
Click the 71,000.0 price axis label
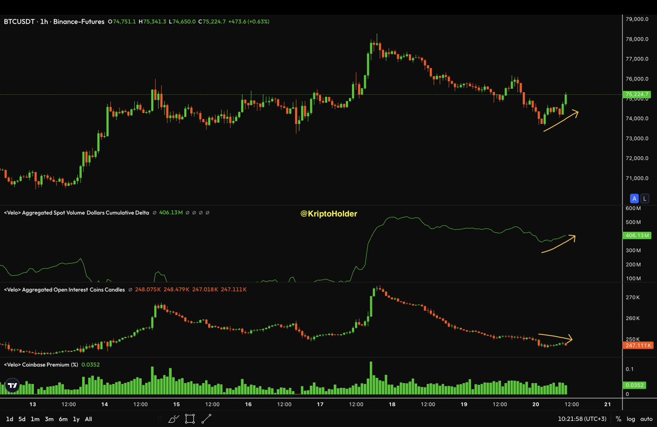pyautogui.click(x=637, y=178)
